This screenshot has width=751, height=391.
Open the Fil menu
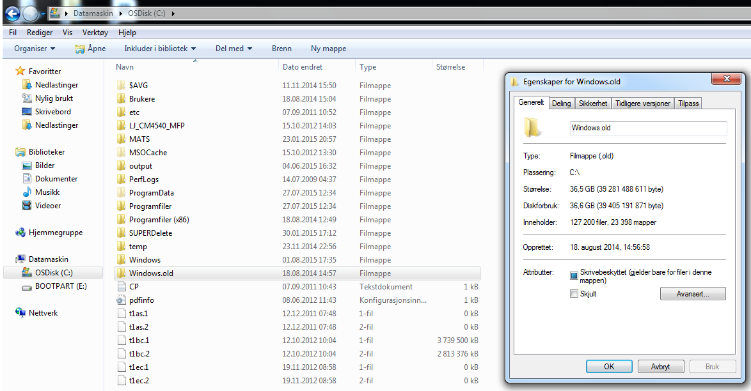pos(13,32)
